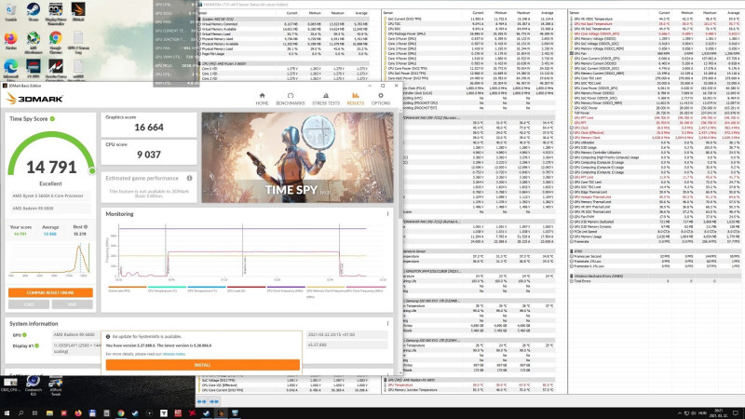Collapse the GPU [#0] AMD Radeon group in HWiNFO
The width and height of the screenshot is (745, 419).
tap(386, 380)
